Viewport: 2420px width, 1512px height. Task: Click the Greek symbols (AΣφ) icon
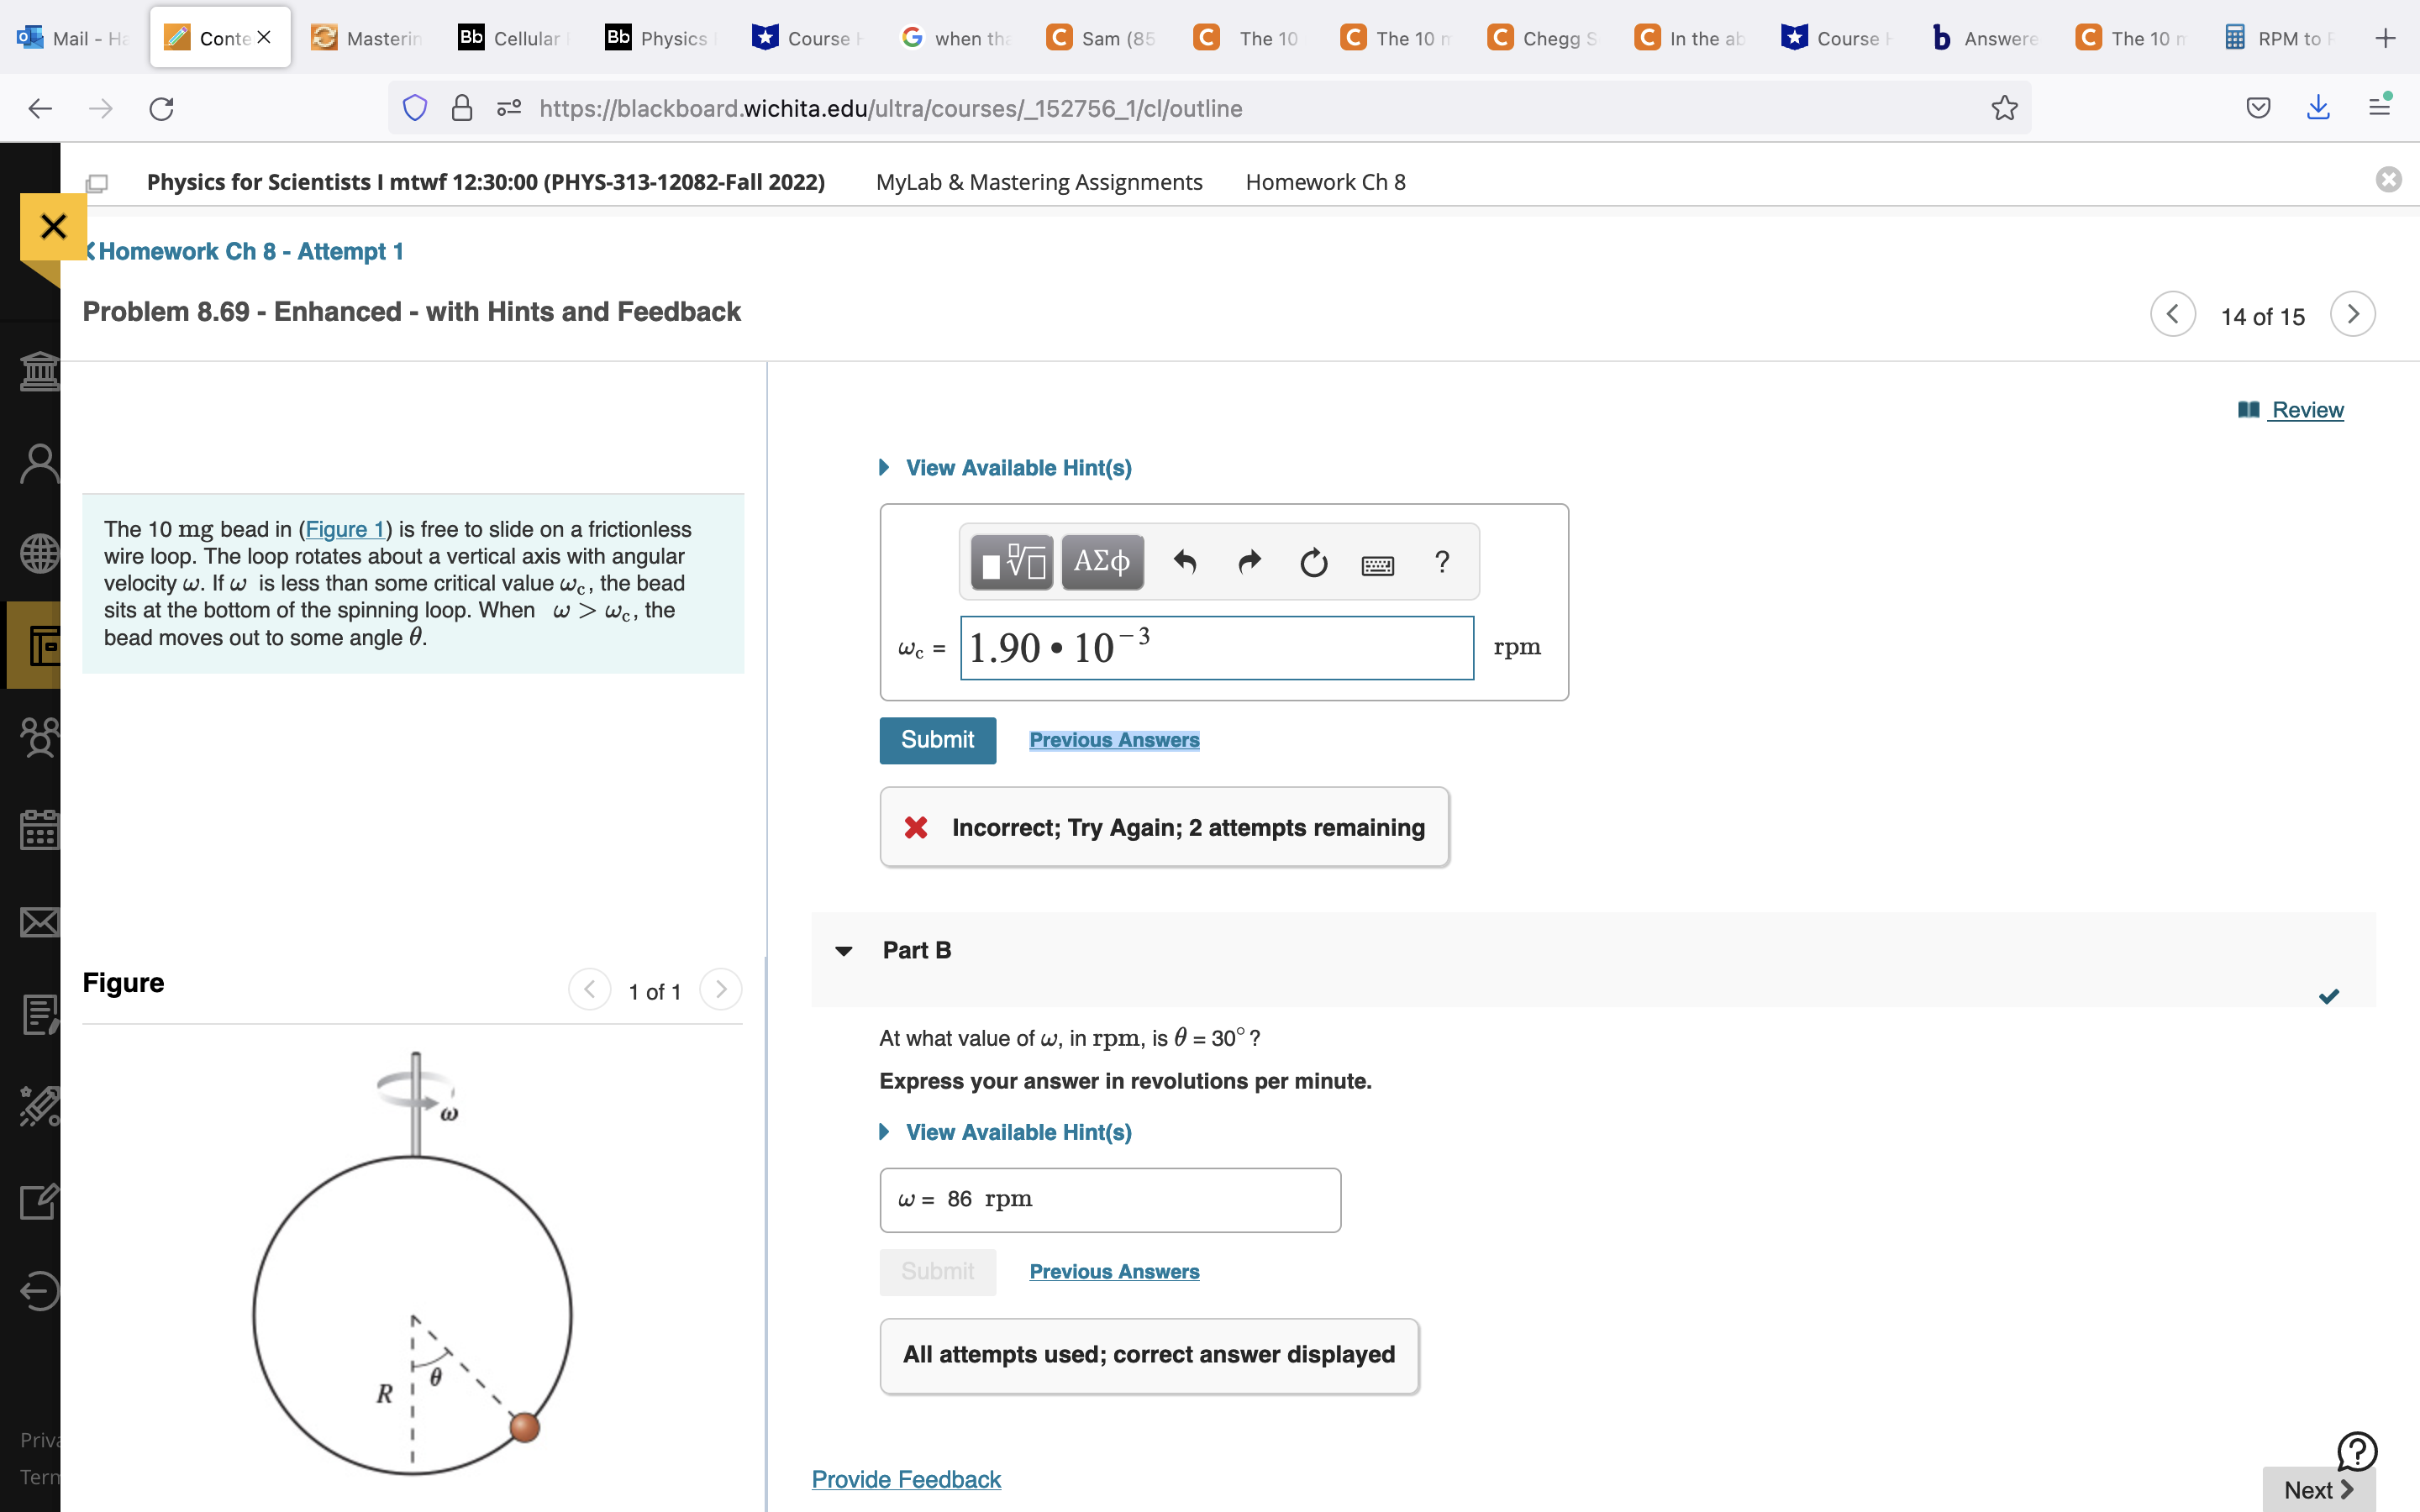(x=1099, y=561)
